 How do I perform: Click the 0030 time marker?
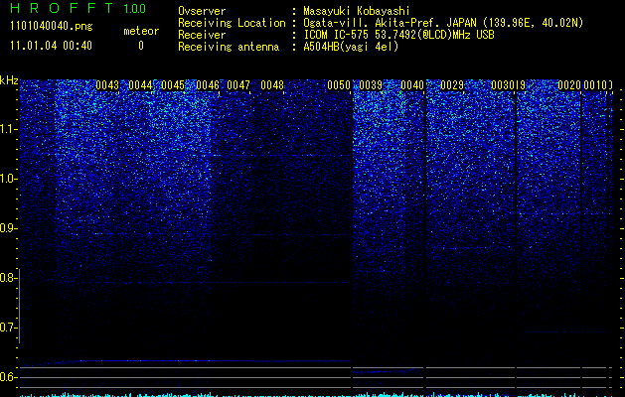coord(503,85)
